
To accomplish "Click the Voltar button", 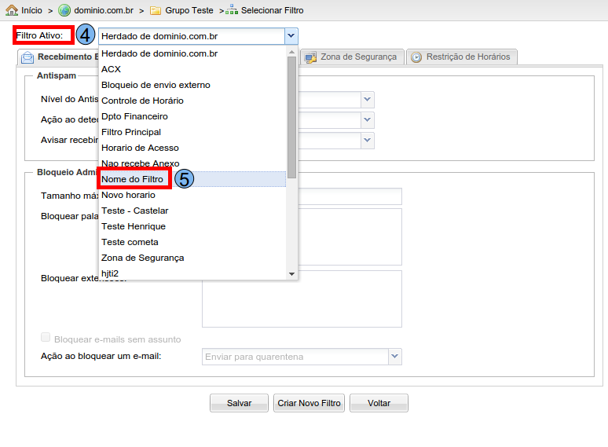I will pos(379,403).
